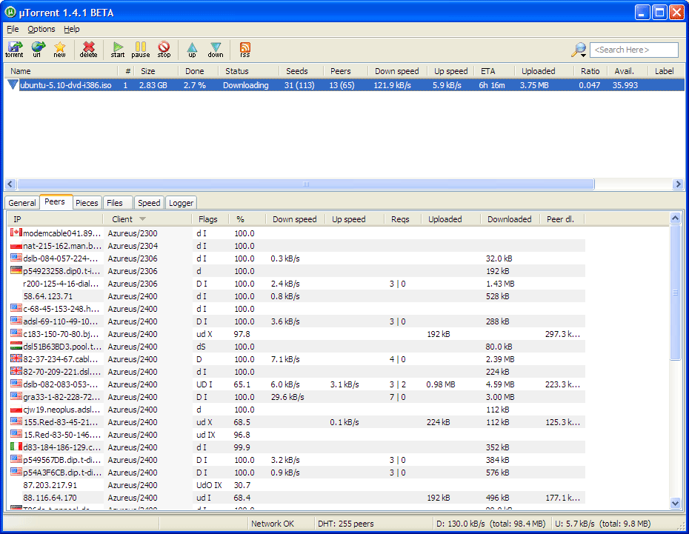Click the peers list scroll down arrow
The width and height of the screenshot is (689, 534).
tap(676, 503)
